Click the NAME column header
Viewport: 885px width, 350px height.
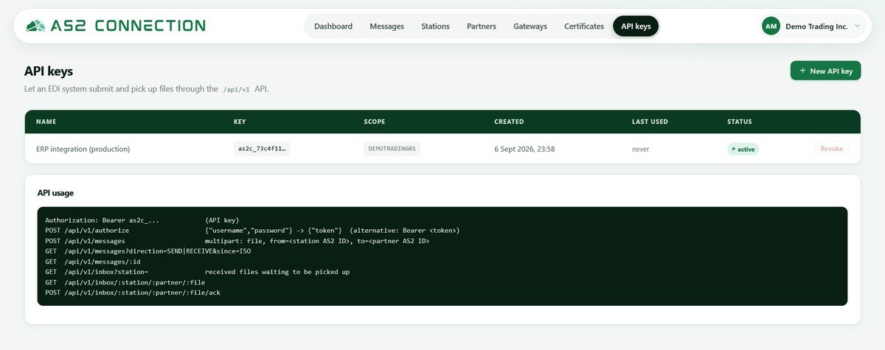click(x=46, y=122)
